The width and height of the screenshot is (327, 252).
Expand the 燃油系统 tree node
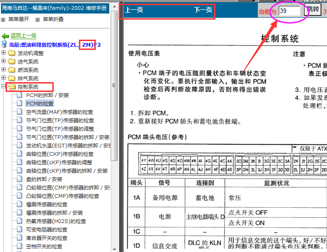coord(3,69)
